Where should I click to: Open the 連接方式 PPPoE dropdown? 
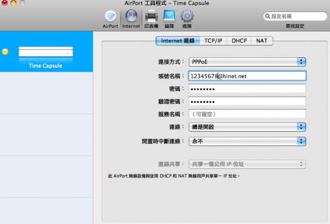[247, 62]
